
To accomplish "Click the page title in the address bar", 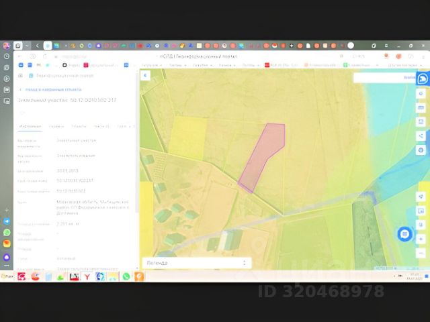I will pos(199,56).
